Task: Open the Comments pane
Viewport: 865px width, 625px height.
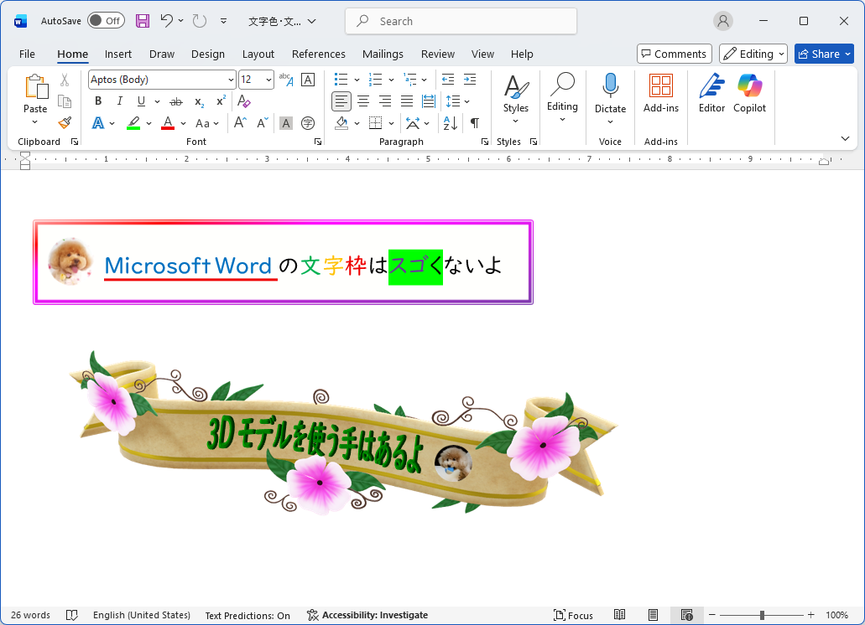Action: coord(674,54)
